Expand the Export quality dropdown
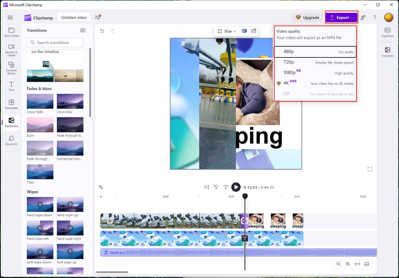 [x=341, y=17]
